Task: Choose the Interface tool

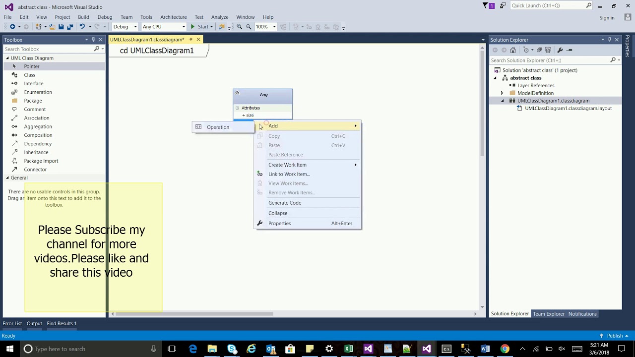Action: click(x=33, y=83)
